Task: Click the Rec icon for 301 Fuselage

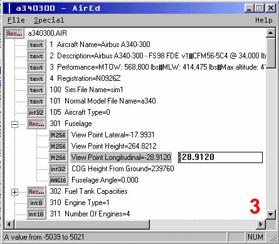Action: [36, 124]
